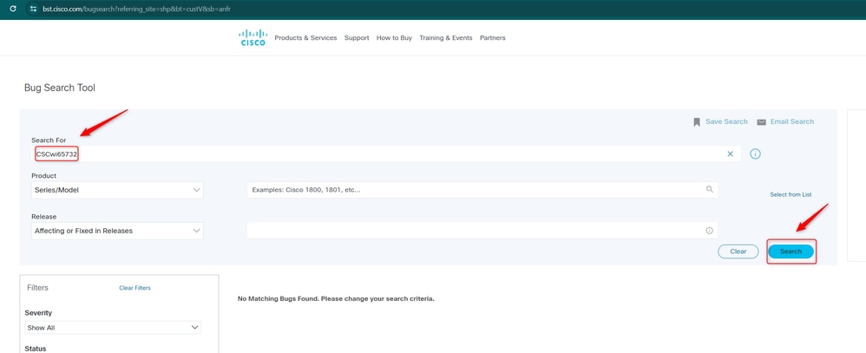Image resolution: width=866 pixels, height=353 pixels.
Task: Open the Series/Model product dropdown
Action: pyautogui.click(x=117, y=190)
